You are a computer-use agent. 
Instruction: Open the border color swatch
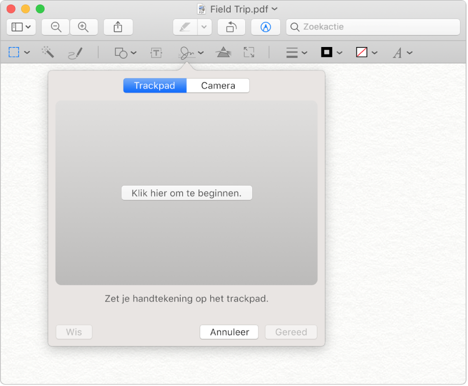pos(331,52)
